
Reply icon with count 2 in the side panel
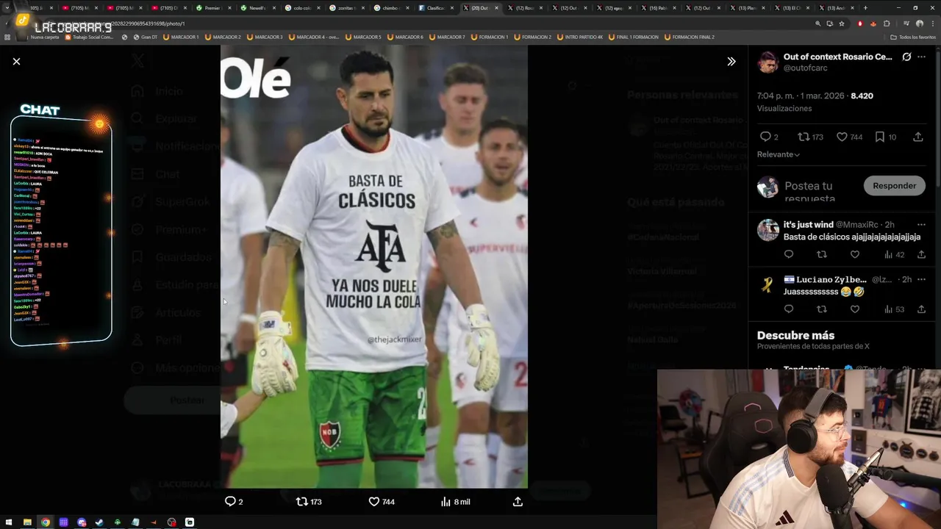tap(769, 137)
